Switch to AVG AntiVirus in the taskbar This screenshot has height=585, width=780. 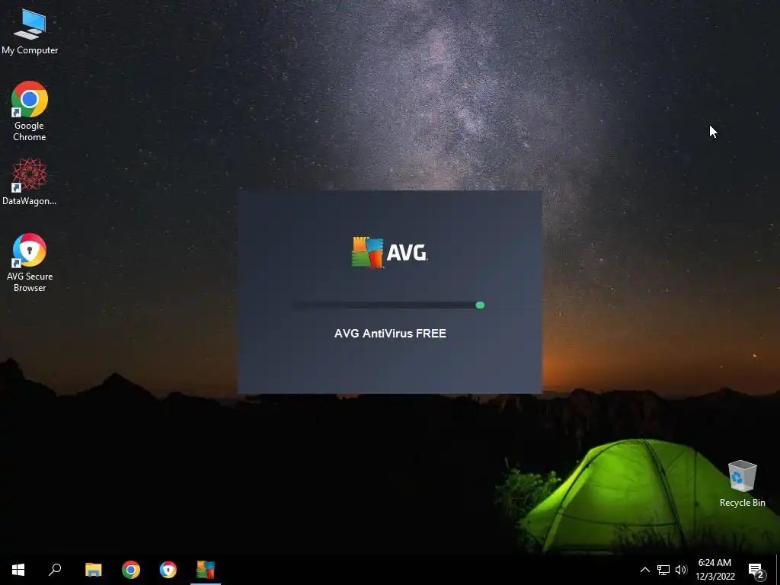[x=206, y=570]
